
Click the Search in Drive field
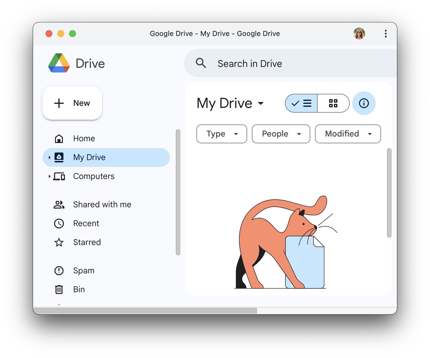[x=291, y=63]
